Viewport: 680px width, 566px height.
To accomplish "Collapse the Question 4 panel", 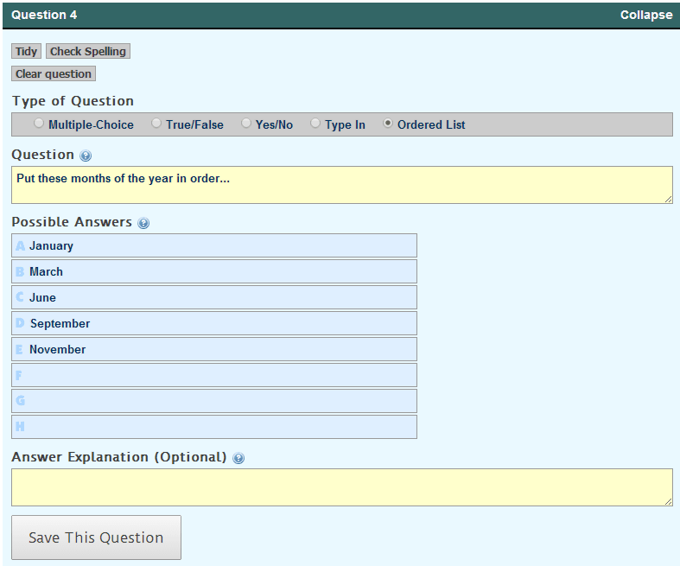I will [646, 15].
